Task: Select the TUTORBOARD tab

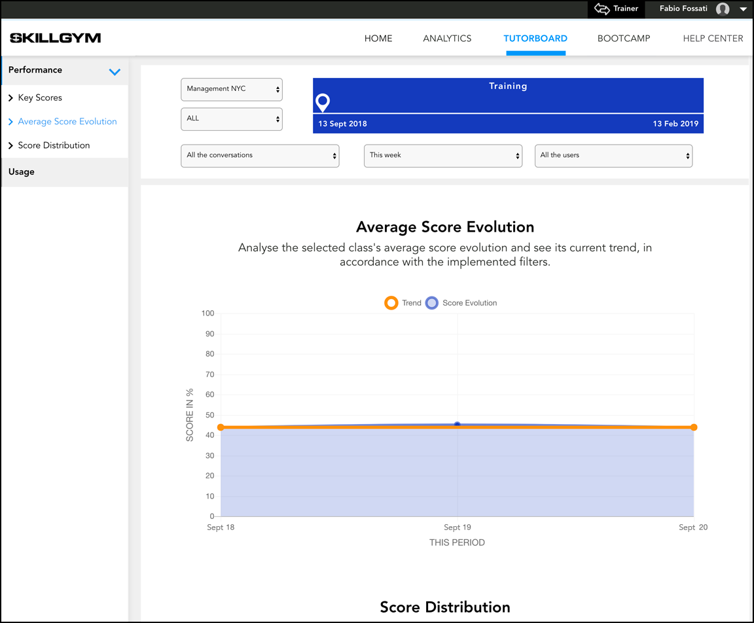Action: tap(535, 39)
